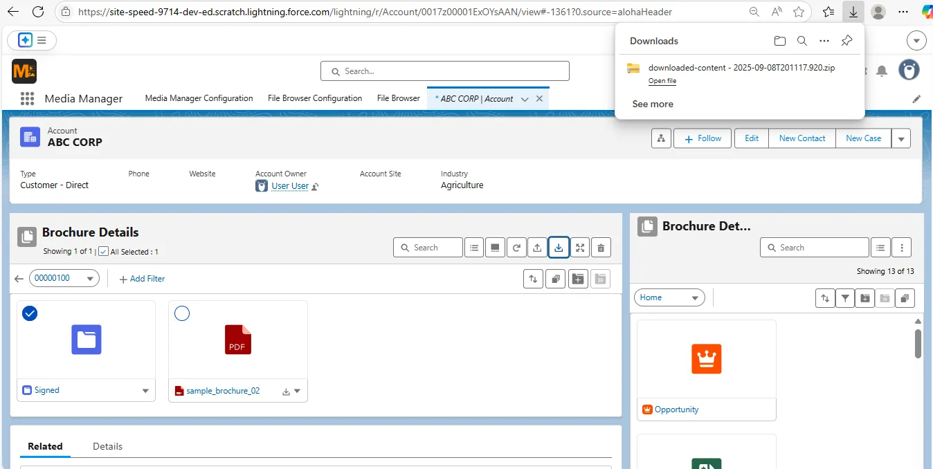This screenshot has height=469, width=933.
Task: Select the Related tab
Action: pos(45,446)
